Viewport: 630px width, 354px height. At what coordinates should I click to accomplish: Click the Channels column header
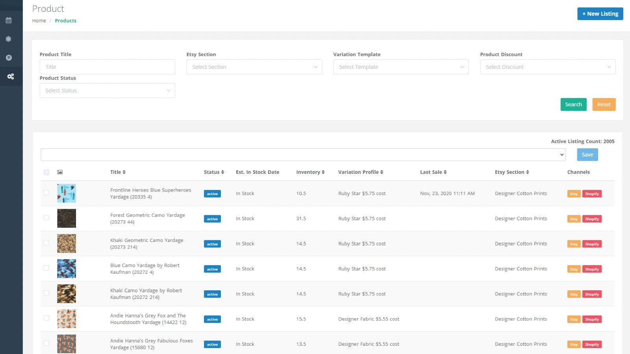click(578, 172)
